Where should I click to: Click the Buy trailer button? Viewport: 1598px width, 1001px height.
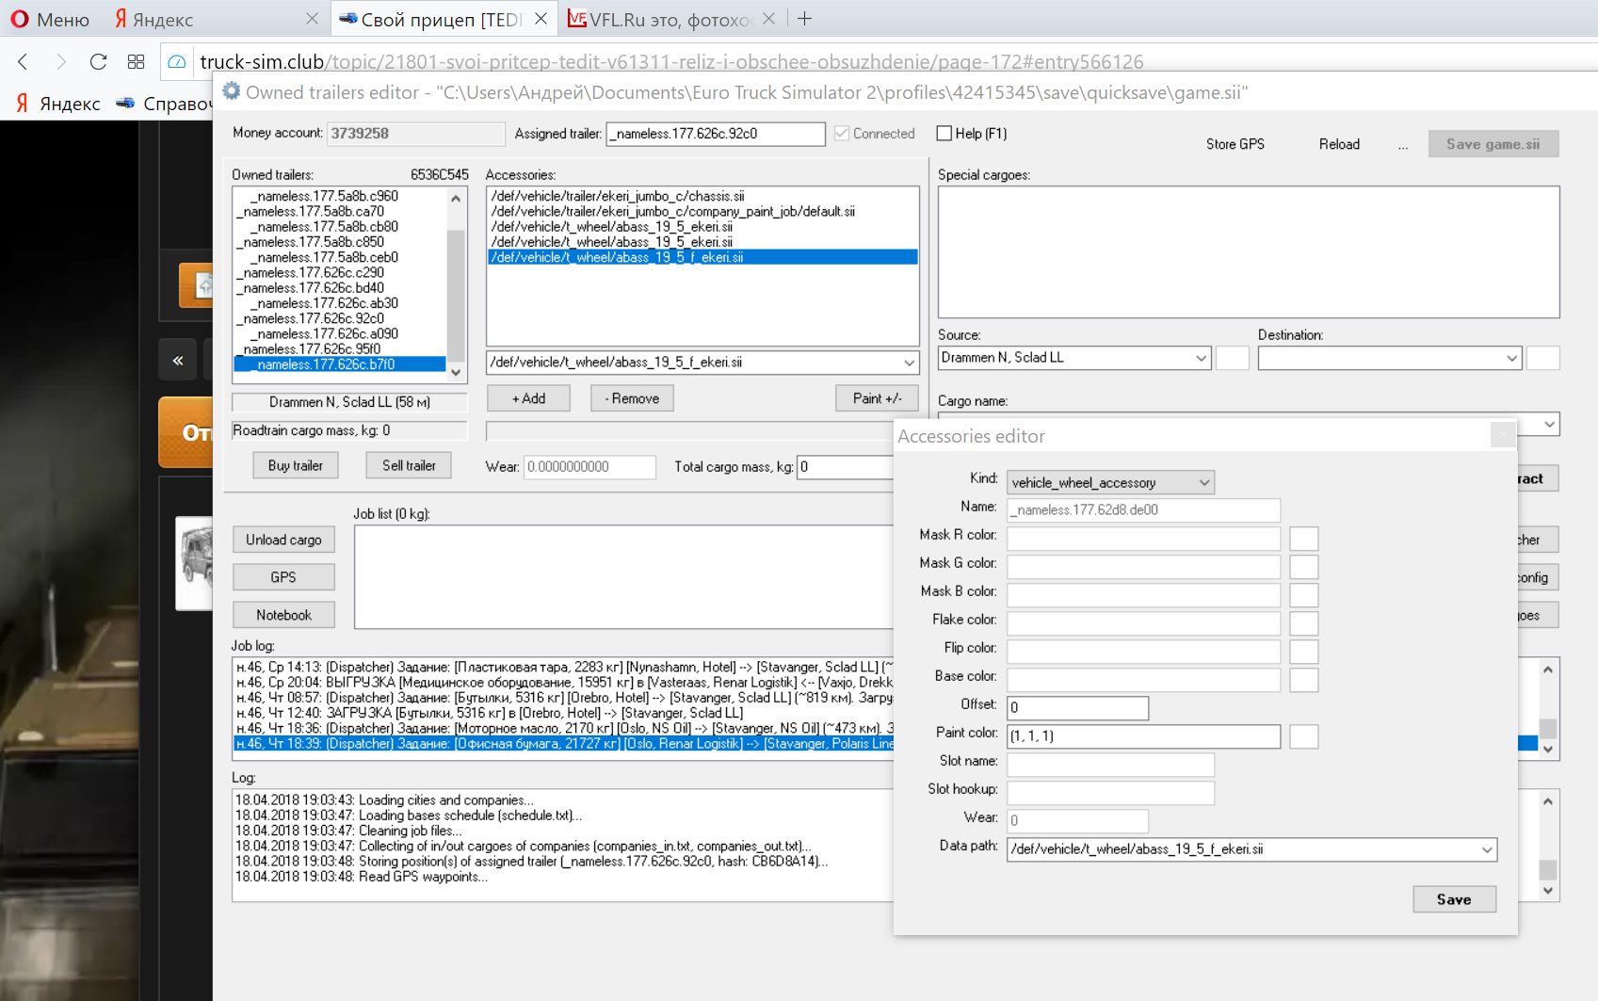[x=296, y=465]
